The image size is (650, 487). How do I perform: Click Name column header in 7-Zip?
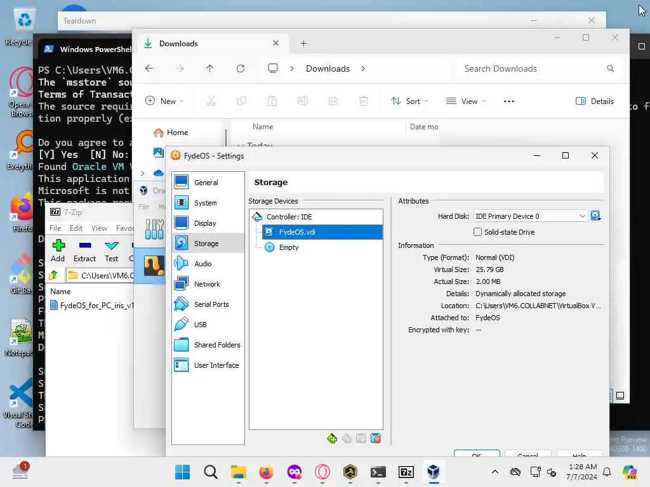click(60, 292)
